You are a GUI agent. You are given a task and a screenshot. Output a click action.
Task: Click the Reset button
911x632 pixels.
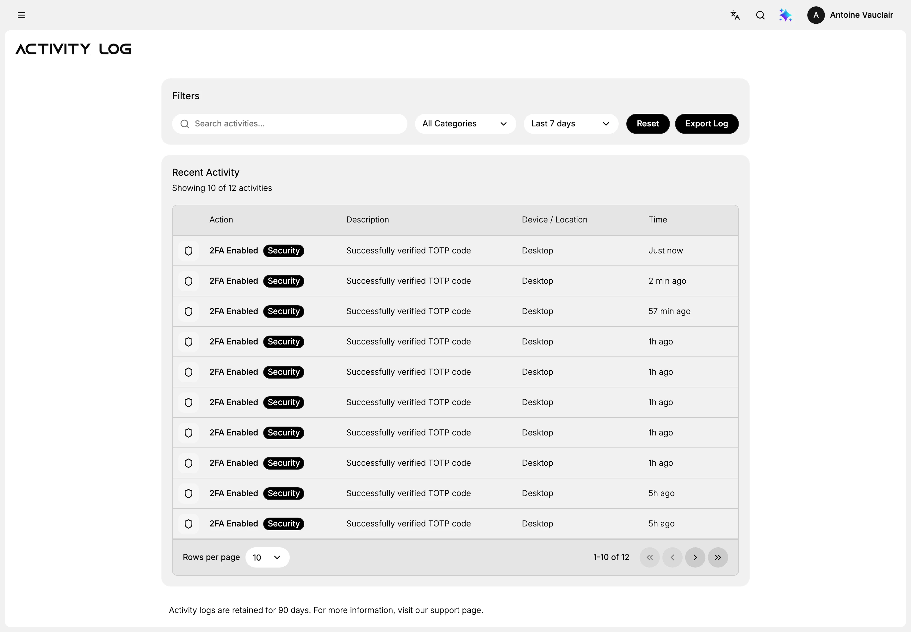pyautogui.click(x=648, y=124)
